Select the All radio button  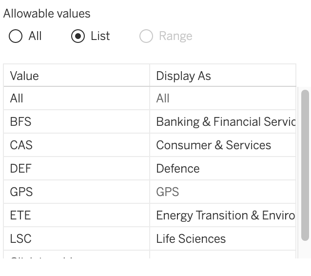point(16,37)
